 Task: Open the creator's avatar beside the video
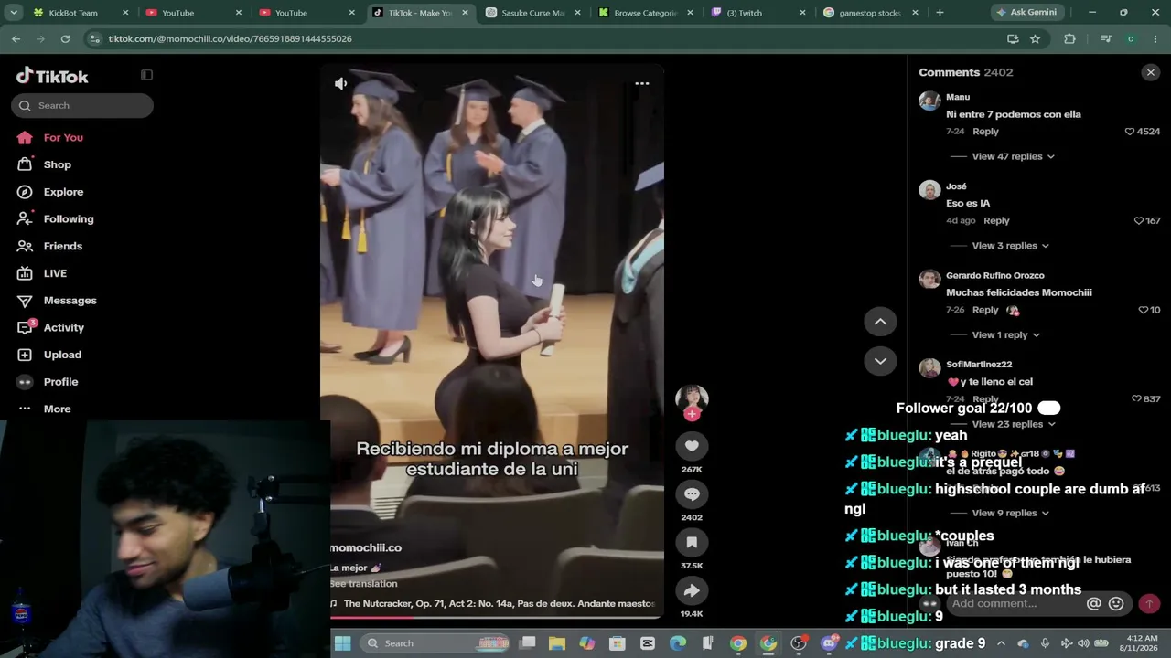[x=692, y=398]
